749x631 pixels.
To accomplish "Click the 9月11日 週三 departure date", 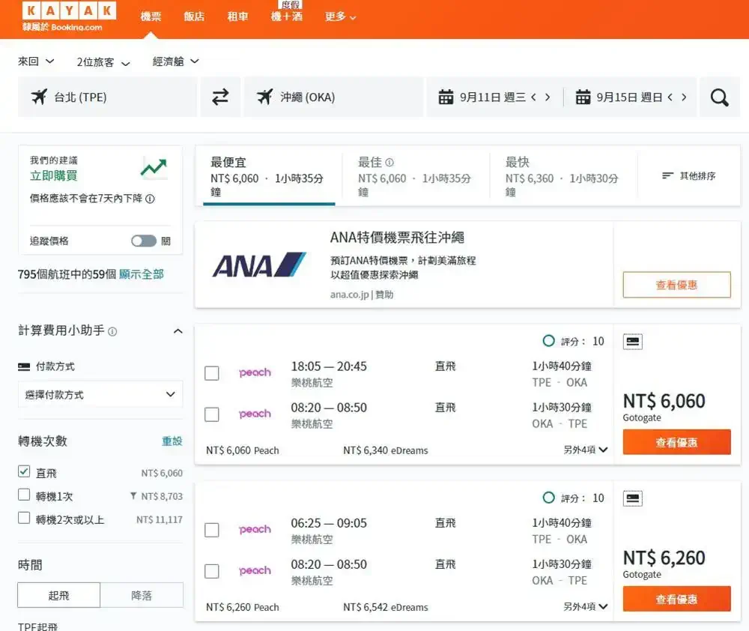I will click(493, 97).
